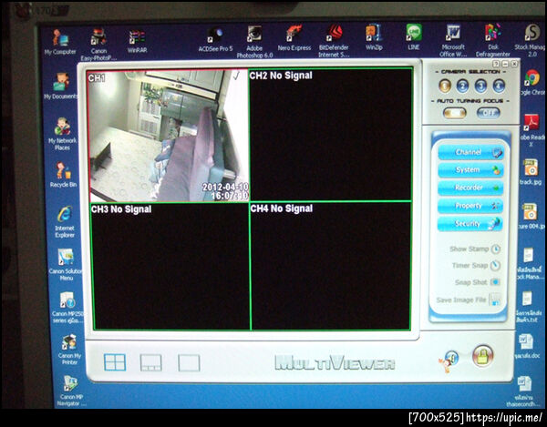Open ACDSee Pro 5 desktop icon
Screen dimensions: 547x427
click(215, 40)
